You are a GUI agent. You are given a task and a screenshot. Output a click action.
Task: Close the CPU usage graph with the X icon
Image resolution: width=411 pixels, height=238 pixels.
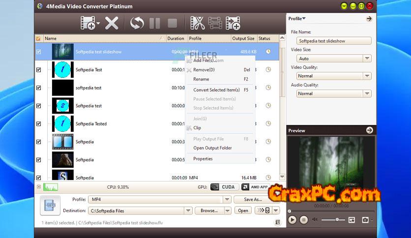(39, 187)
